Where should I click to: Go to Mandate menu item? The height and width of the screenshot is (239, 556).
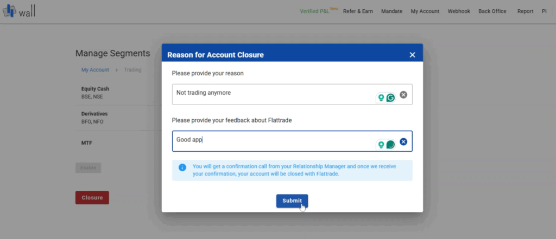pyautogui.click(x=392, y=11)
